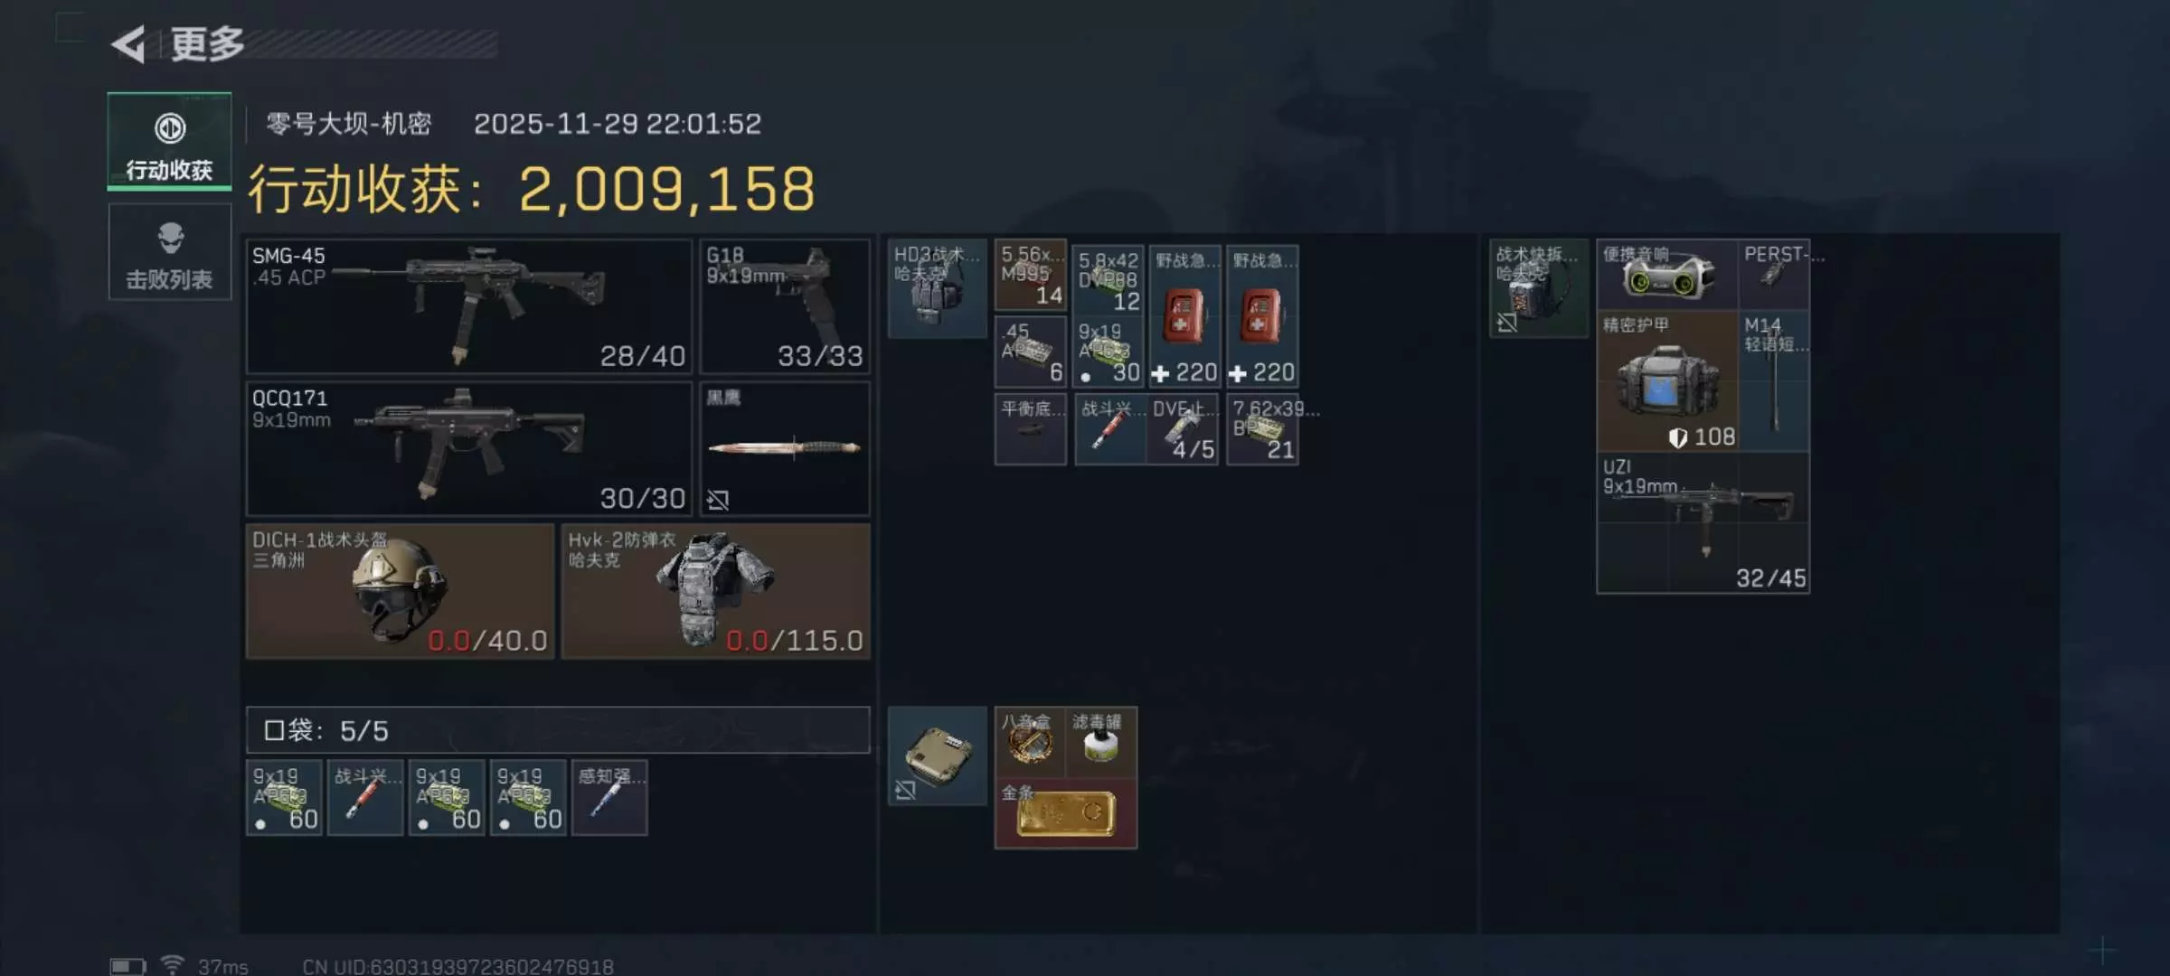Click the 八音盒 music box item
This screenshot has width=2170, height=976.
[x=1029, y=742]
